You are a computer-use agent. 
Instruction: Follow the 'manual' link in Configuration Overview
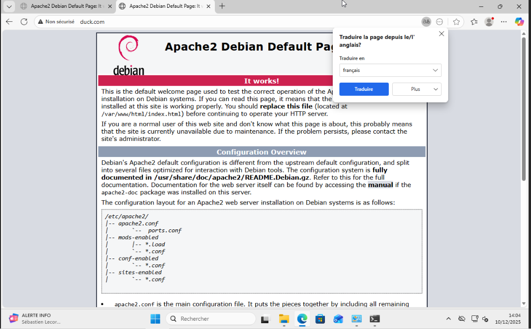tap(380, 185)
